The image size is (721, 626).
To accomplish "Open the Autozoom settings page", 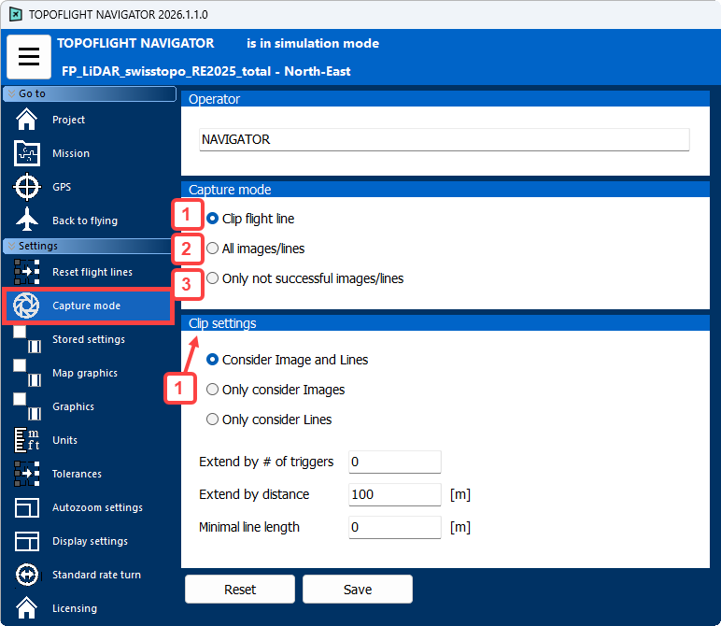I will coord(97,507).
